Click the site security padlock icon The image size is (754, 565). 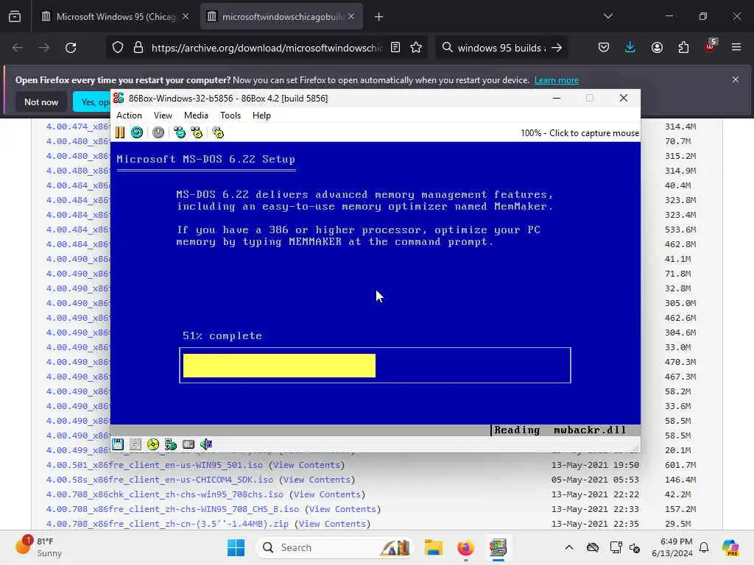coord(138,48)
